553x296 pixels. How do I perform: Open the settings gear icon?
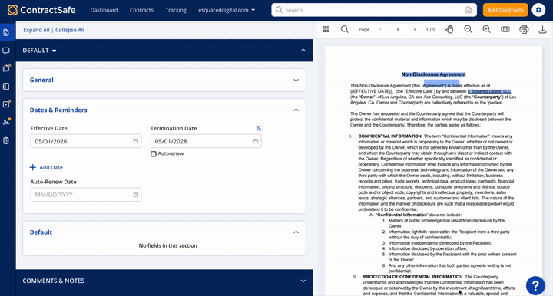click(538, 10)
